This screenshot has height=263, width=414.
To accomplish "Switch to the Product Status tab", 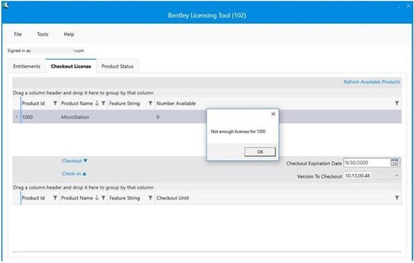I will (117, 67).
